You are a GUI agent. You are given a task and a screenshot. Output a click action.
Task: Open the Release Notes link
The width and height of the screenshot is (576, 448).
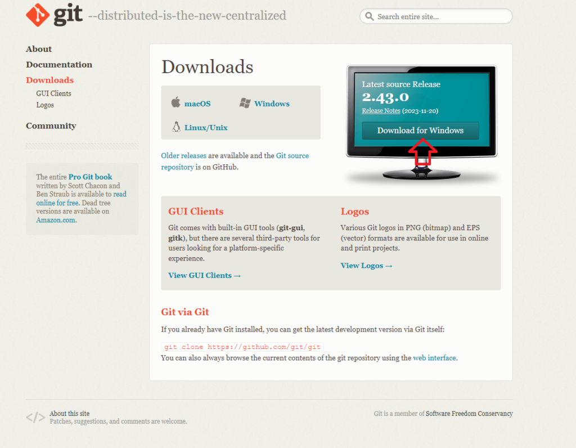381,111
